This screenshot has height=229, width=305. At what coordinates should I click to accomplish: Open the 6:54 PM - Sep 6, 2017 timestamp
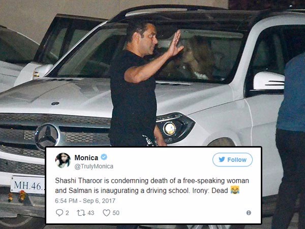(x=85, y=201)
